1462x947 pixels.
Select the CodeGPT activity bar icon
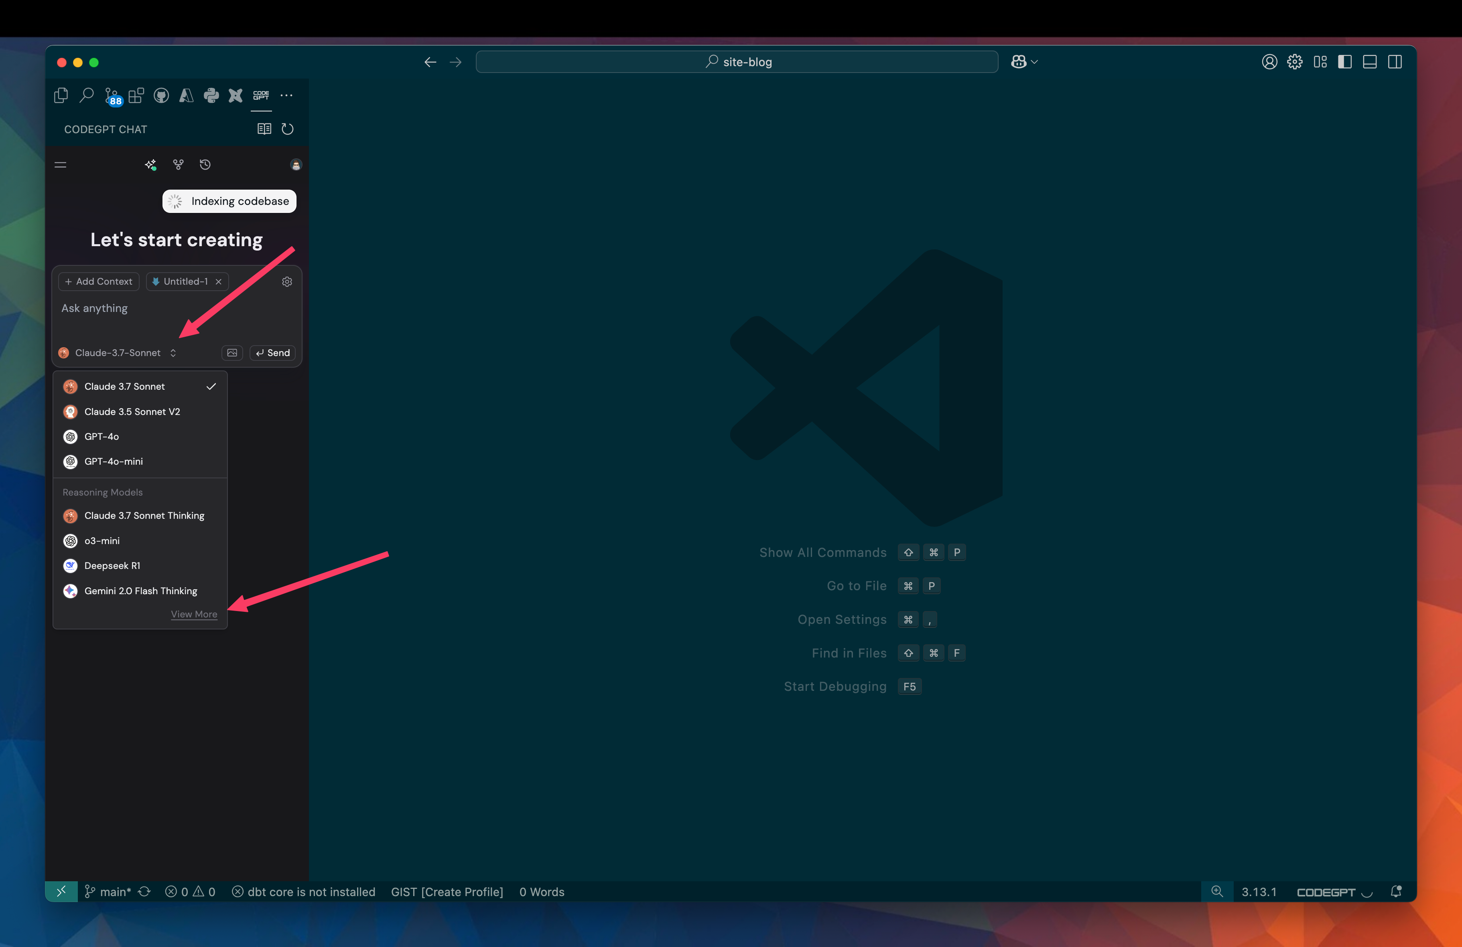(261, 95)
